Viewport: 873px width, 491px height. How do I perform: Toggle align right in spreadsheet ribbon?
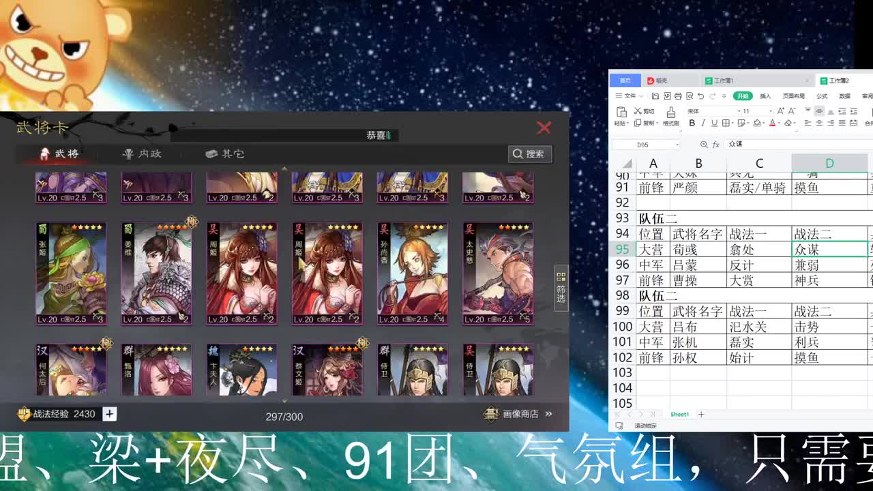point(831,123)
